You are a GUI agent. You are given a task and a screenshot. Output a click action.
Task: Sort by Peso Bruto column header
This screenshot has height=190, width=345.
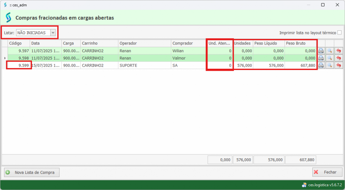click(301, 43)
